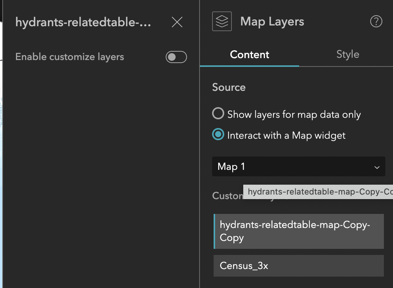
Task: Click the hydrants-relatedtable panel title text
Action: 83,22
